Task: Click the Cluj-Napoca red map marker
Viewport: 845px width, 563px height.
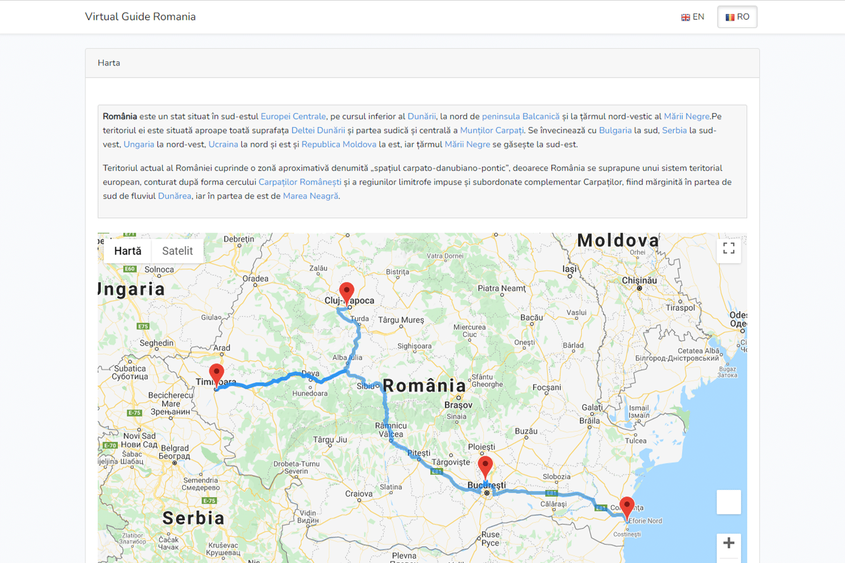Action: coord(347,292)
